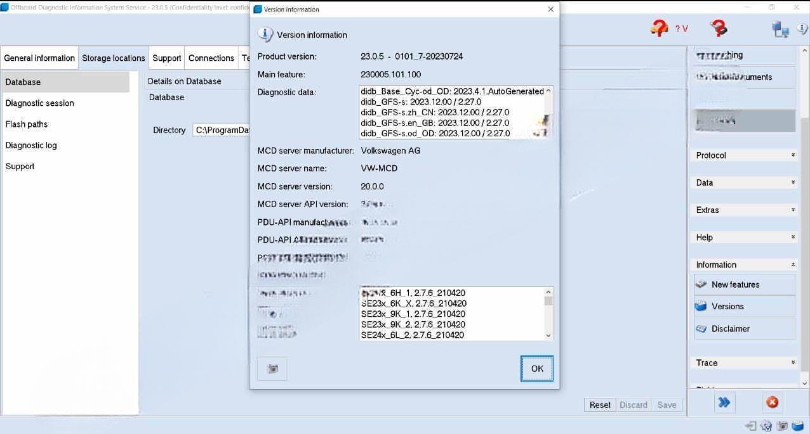Screen dimensions: 810x434
Task: Click the up arrow of the lower version list
Action: (x=548, y=292)
